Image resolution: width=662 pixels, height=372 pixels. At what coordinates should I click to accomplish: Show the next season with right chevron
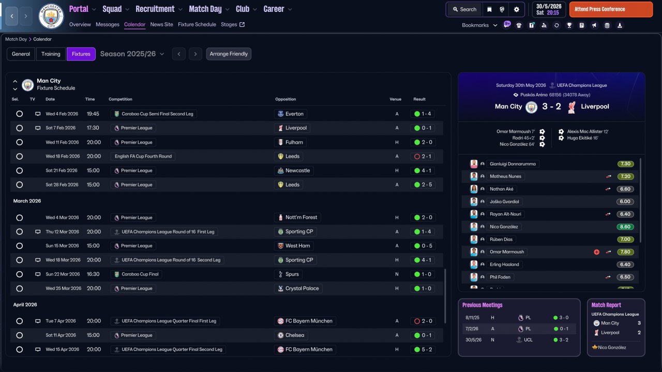pyautogui.click(x=195, y=54)
